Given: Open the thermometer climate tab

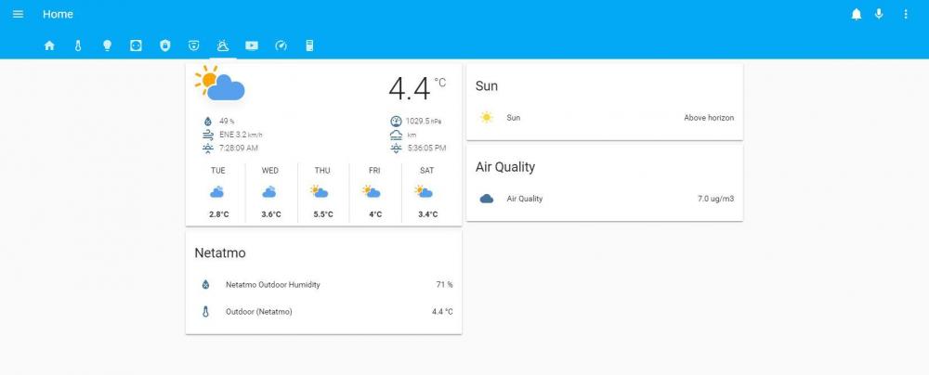Looking at the screenshot, I should pyautogui.click(x=78, y=45).
